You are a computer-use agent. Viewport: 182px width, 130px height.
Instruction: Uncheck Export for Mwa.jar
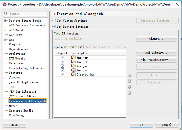tap(62, 66)
